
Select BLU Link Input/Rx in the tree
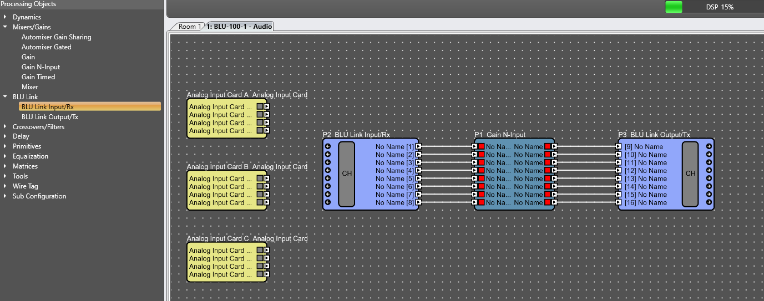pos(90,107)
